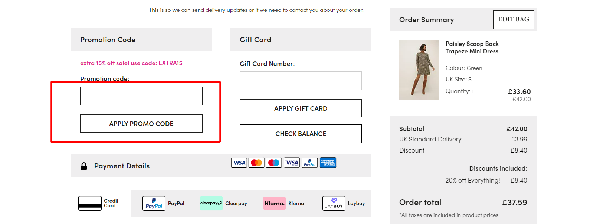
Task: Click PayPal icon in Payment Details header
Action: pos(309,163)
